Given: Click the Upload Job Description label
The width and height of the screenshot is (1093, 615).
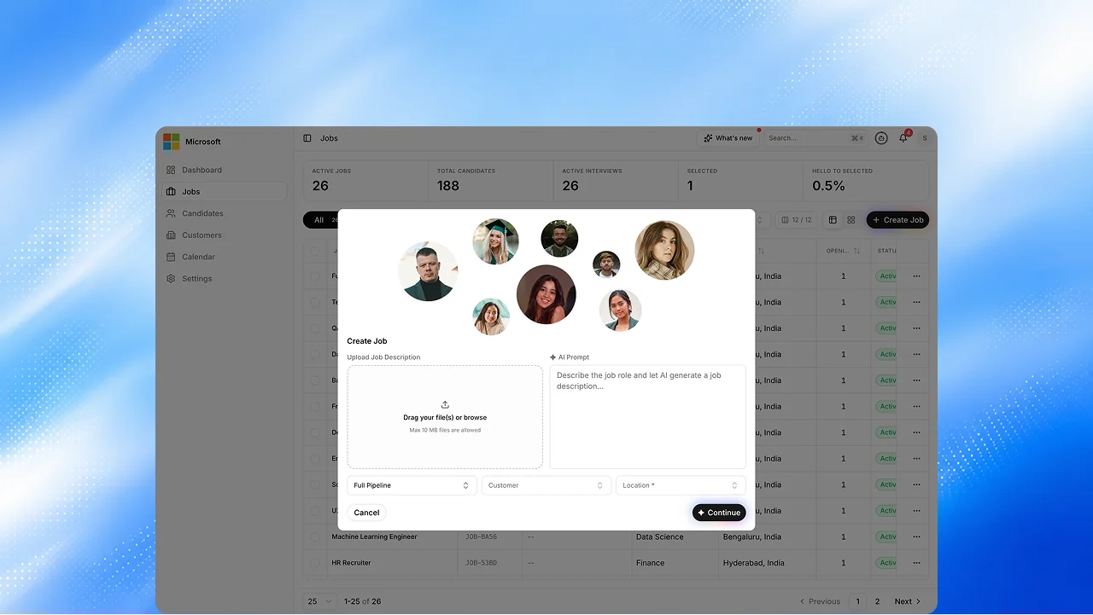Looking at the screenshot, I should click(x=383, y=357).
